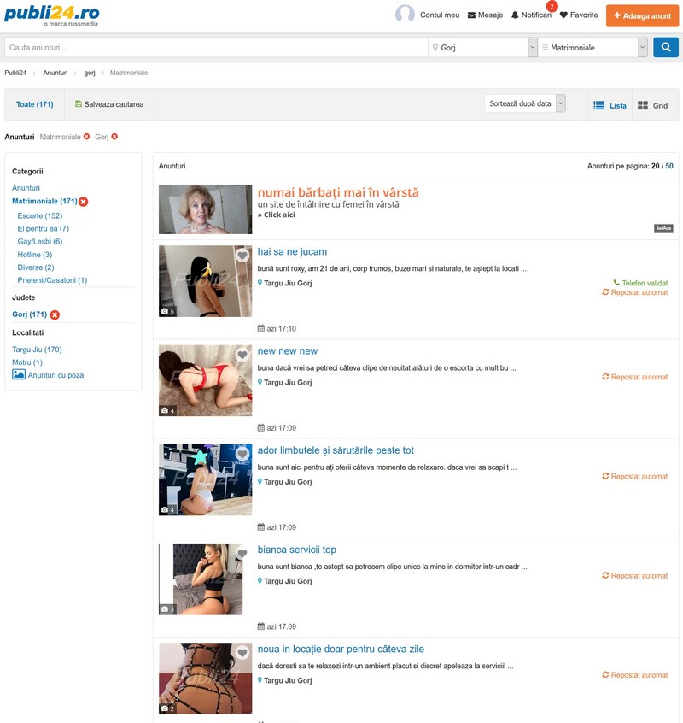683x723 pixels.
Task: Select the Toate (171) tab
Action: tap(35, 104)
